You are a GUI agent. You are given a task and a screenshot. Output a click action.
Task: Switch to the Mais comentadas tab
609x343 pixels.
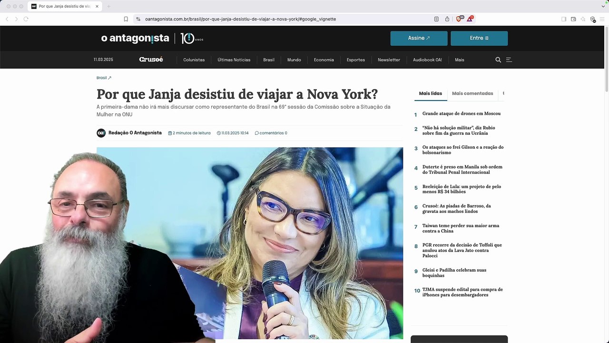[472, 93]
